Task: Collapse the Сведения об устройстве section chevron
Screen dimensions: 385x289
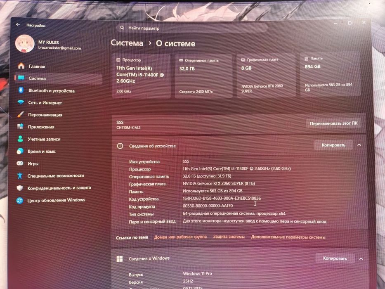Action: (x=359, y=145)
